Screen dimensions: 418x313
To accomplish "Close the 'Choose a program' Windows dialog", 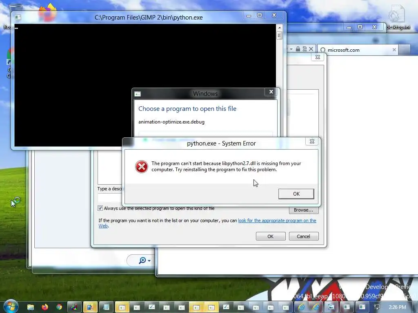I will pos(271,92).
